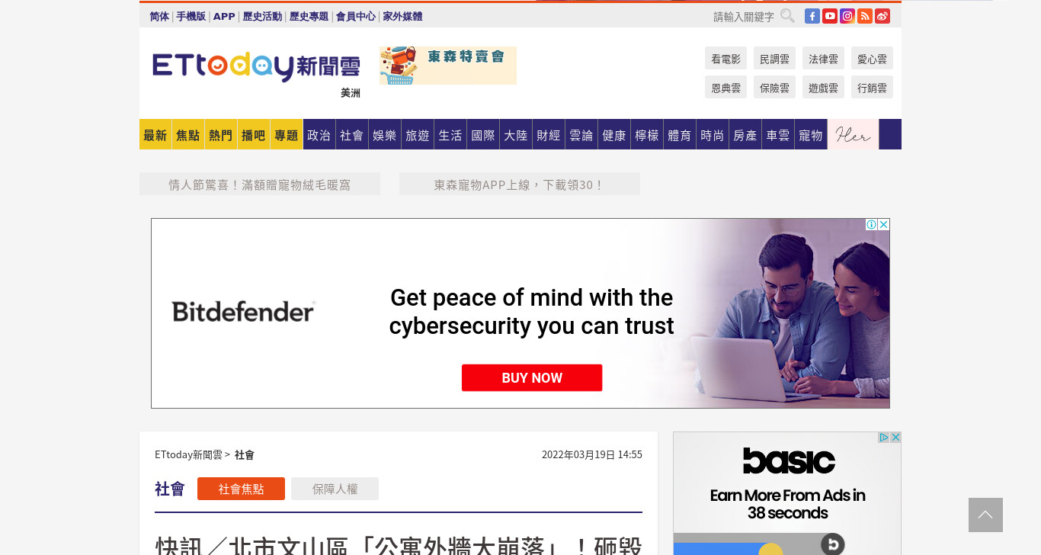Click the ETtoday新聞雲 logo
This screenshot has height=555, width=1041.
[x=256, y=66]
